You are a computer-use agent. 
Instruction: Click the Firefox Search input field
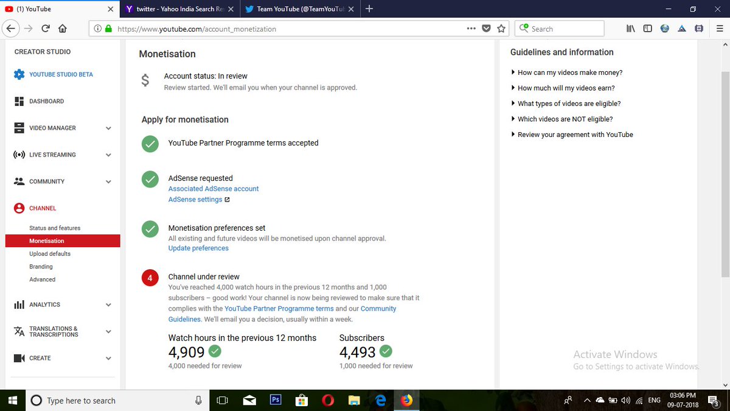(559, 29)
